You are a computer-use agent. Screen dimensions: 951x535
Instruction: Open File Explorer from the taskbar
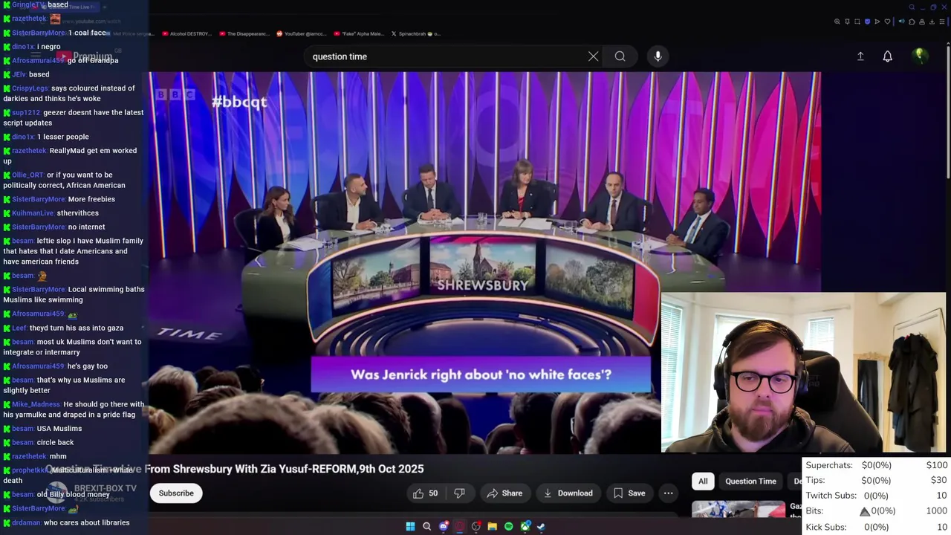[493, 526]
